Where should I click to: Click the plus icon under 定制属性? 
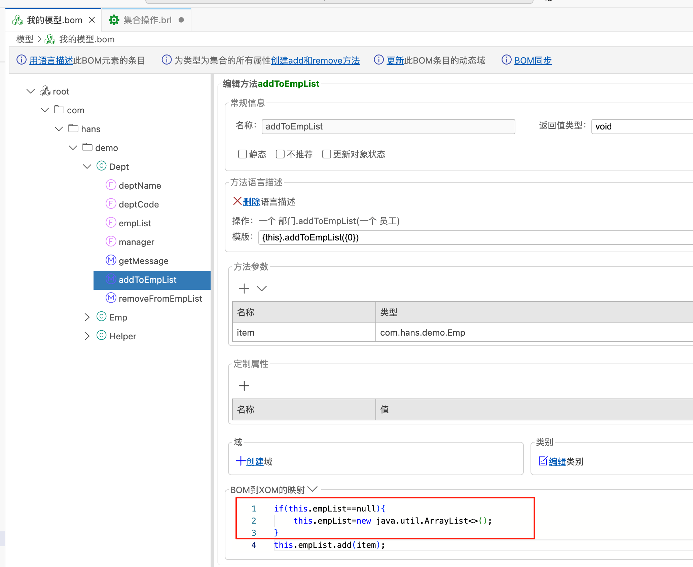point(244,386)
